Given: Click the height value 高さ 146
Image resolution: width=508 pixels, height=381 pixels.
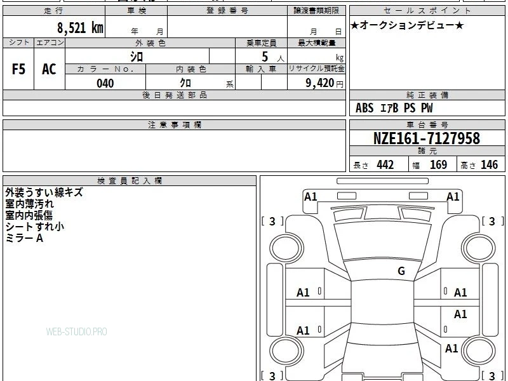Looking at the screenshot, I should [x=479, y=165].
